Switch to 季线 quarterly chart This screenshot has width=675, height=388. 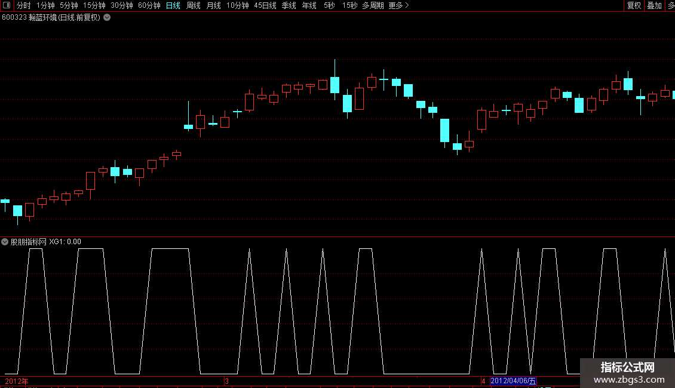tap(289, 5)
